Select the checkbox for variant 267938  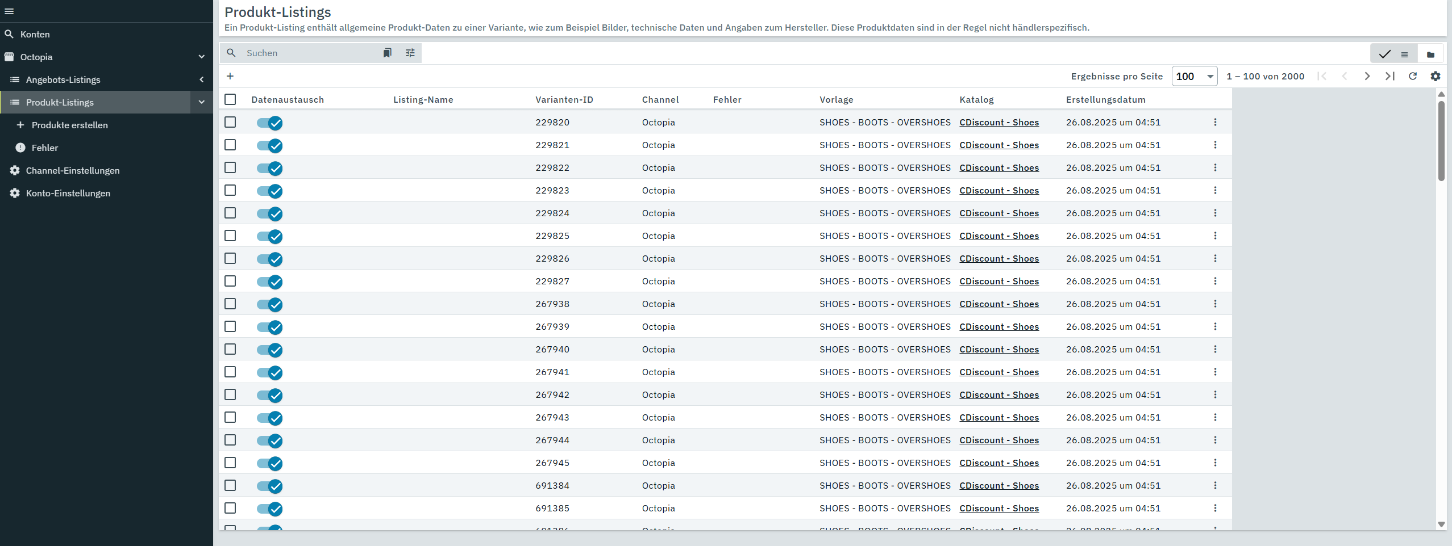230,304
